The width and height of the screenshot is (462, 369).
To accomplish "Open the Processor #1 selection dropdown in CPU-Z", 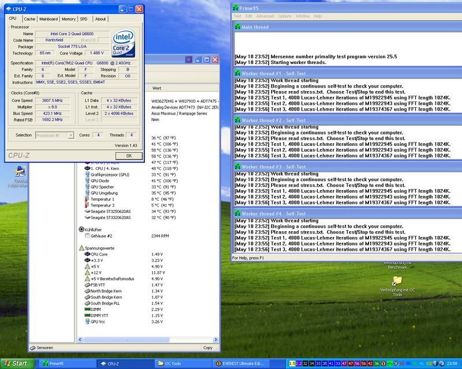I will coord(54,135).
